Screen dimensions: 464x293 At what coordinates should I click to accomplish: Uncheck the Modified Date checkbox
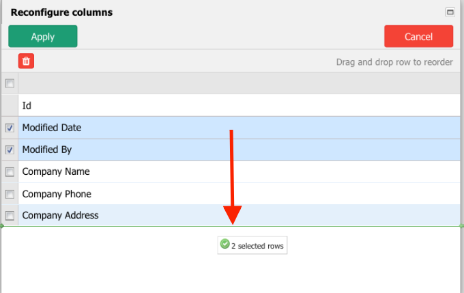(x=10, y=128)
